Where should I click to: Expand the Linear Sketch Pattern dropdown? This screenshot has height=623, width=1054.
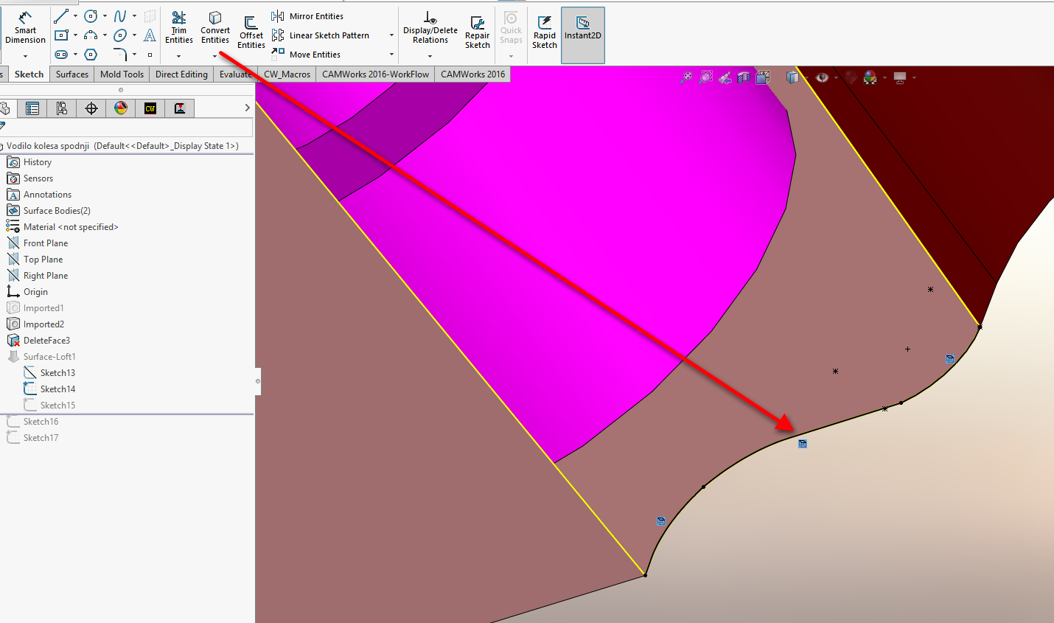point(391,35)
